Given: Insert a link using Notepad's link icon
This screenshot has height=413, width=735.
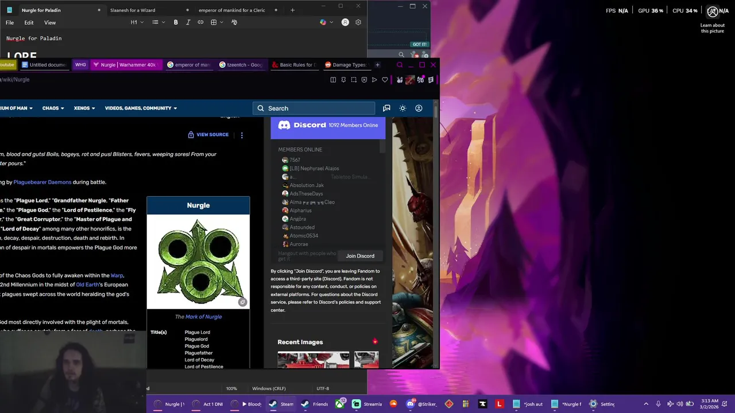Looking at the screenshot, I should [200, 22].
